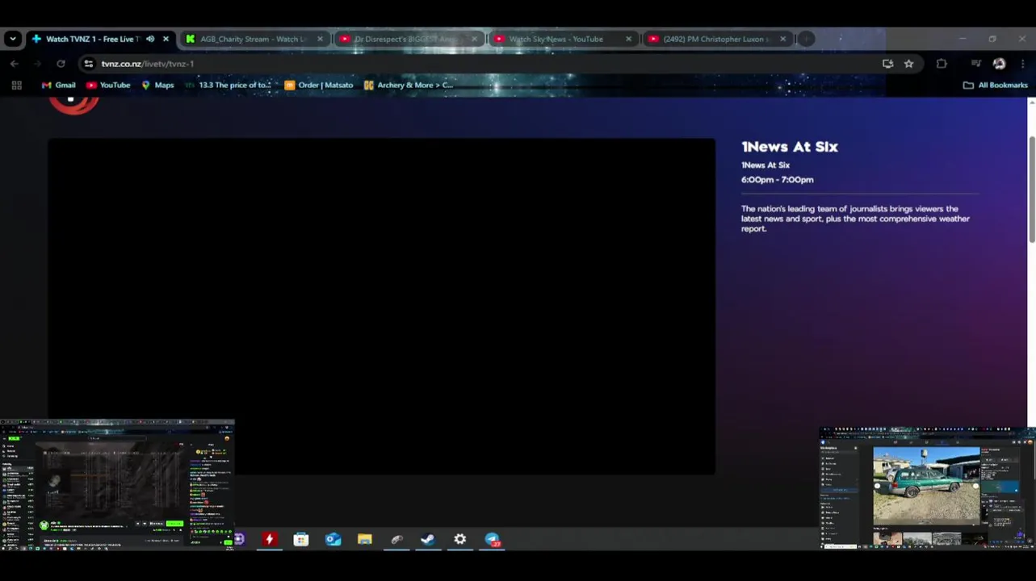This screenshot has height=581, width=1036.
Task: Open the tab search dropdown arrow
Action: [x=12, y=39]
